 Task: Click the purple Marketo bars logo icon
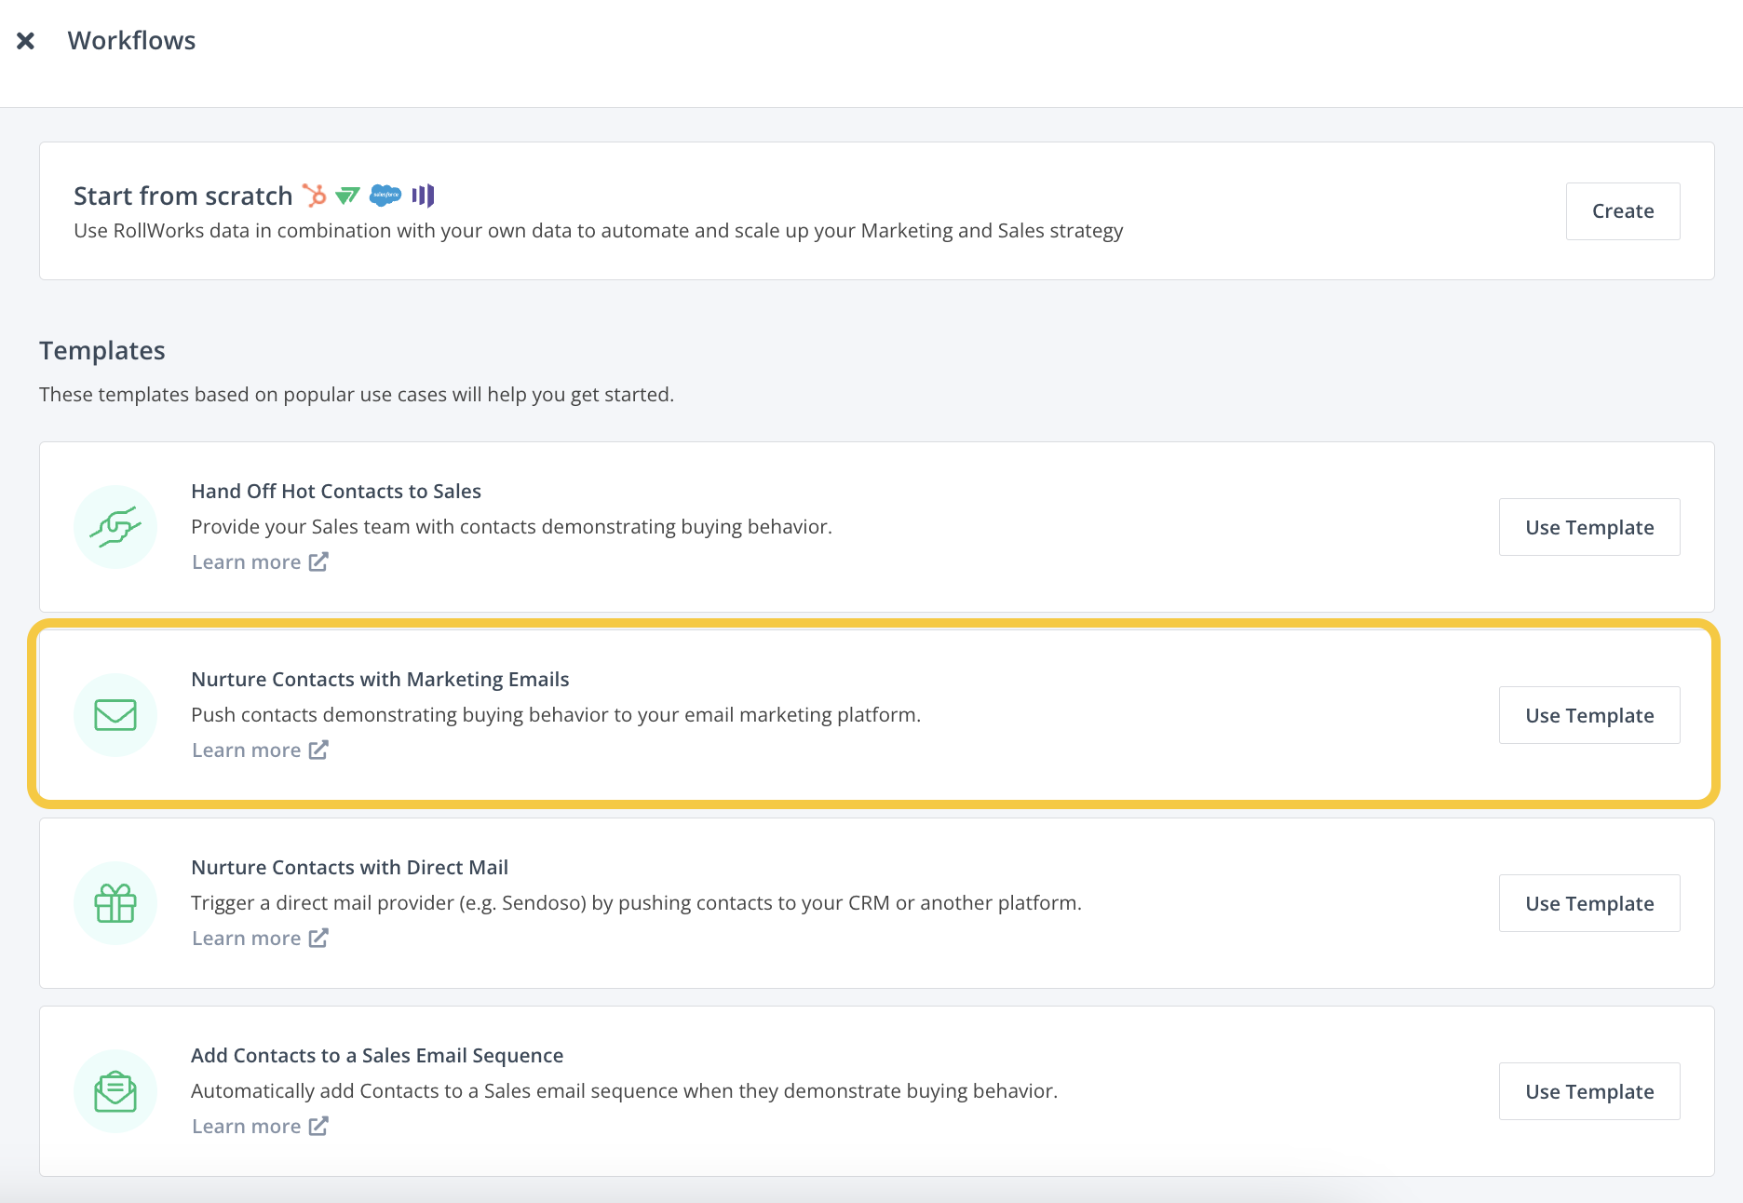423,196
